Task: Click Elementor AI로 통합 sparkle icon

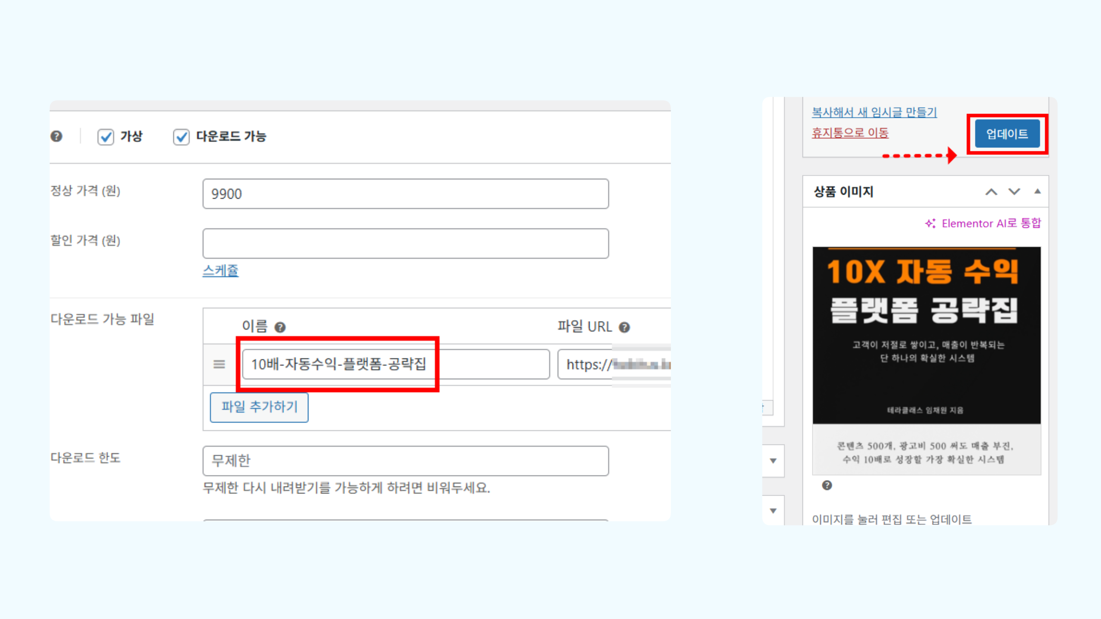Action: [x=930, y=224]
